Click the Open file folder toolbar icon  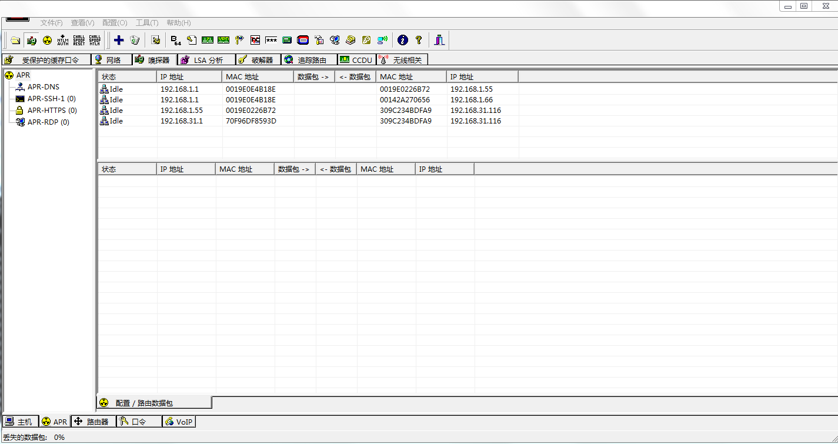[x=15, y=40]
